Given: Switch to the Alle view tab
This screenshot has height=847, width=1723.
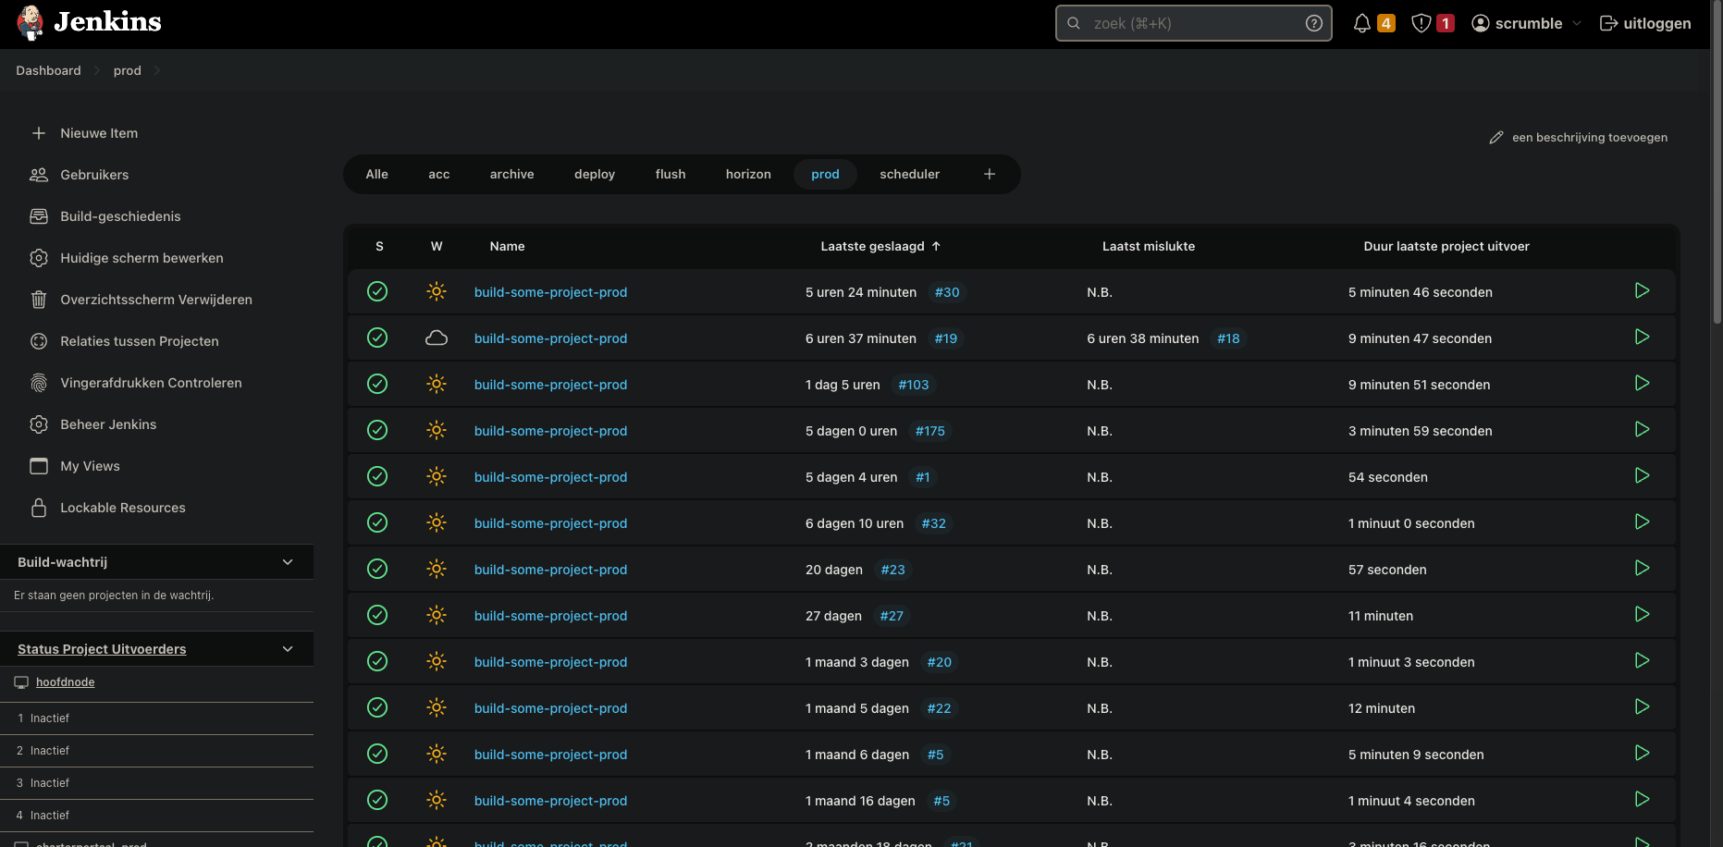Looking at the screenshot, I should (377, 174).
